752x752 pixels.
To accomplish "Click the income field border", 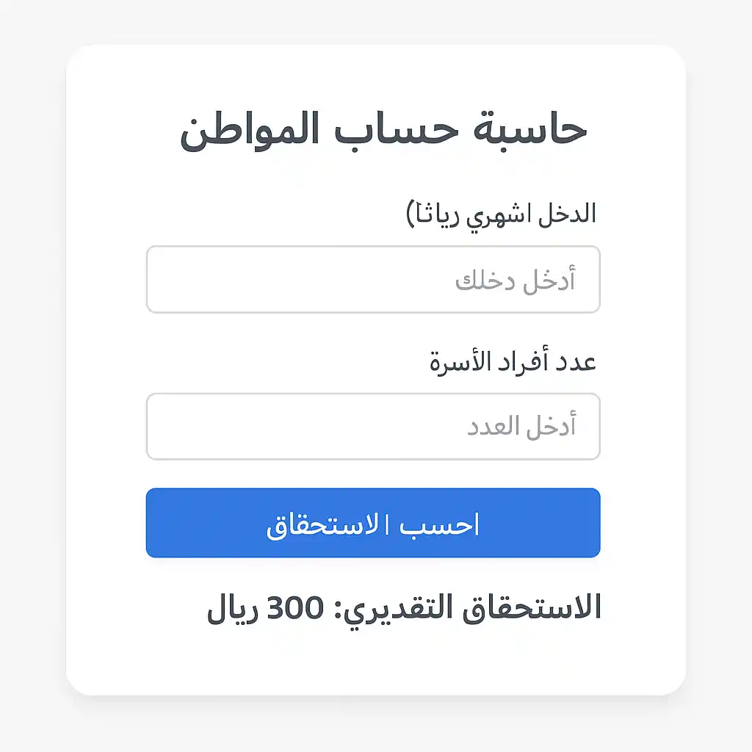I will point(373,247).
